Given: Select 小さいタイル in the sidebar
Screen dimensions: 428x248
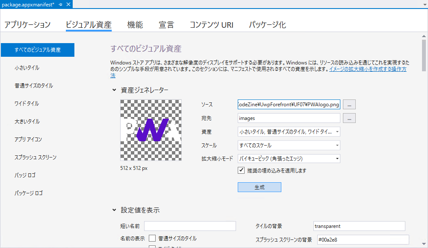Looking at the screenshot, I should point(27,68).
